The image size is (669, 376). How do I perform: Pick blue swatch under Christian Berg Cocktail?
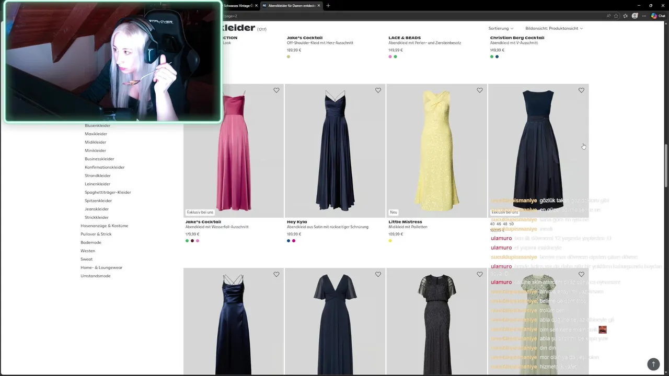497,56
